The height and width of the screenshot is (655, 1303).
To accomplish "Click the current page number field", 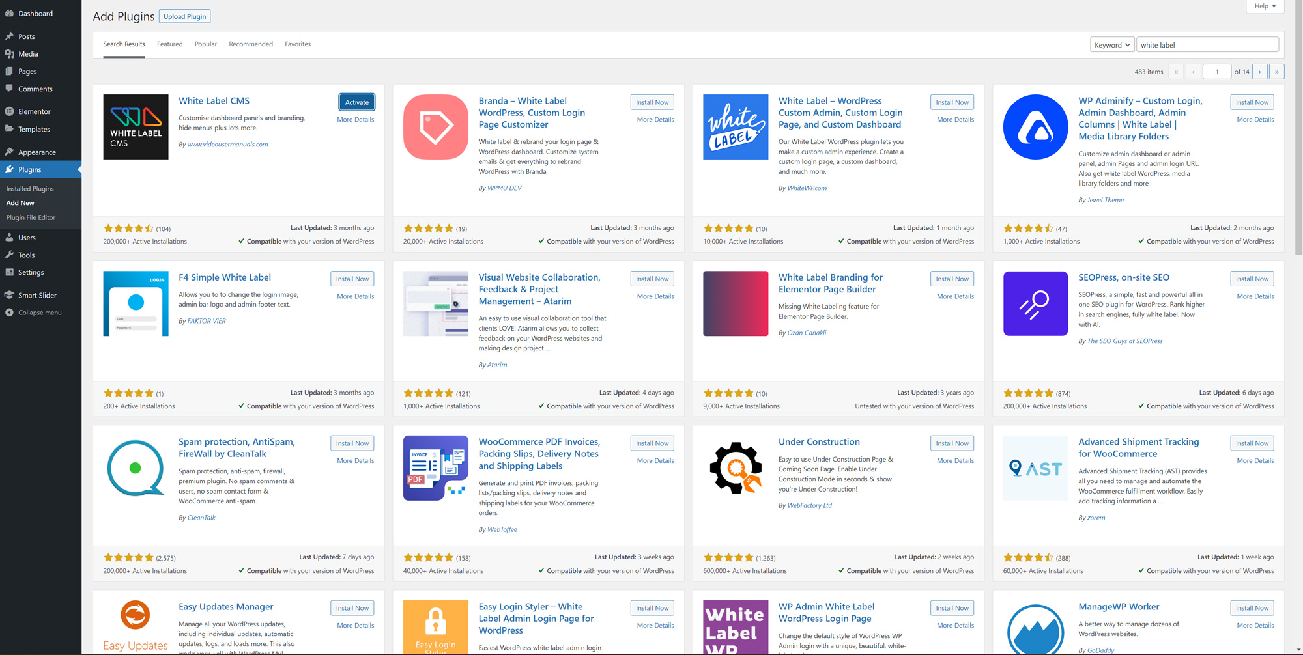I will (x=1217, y=72).
